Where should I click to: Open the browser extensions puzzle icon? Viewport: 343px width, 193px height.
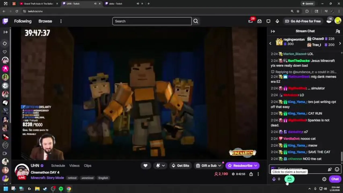[x=307, y=11]
